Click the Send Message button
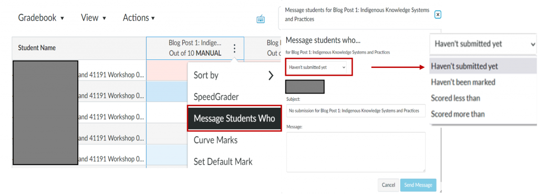The image size is (538, 194). (418, 185)
